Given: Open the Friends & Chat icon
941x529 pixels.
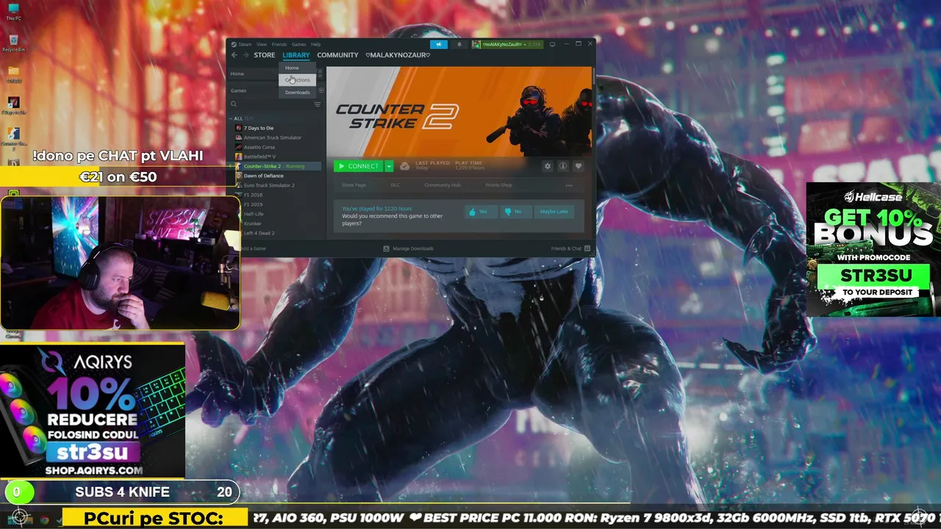Looking at the screenshot, I should (587, 248).
